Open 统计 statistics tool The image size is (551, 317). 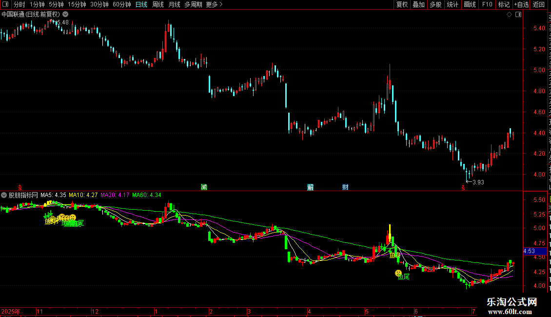[452, 4]
